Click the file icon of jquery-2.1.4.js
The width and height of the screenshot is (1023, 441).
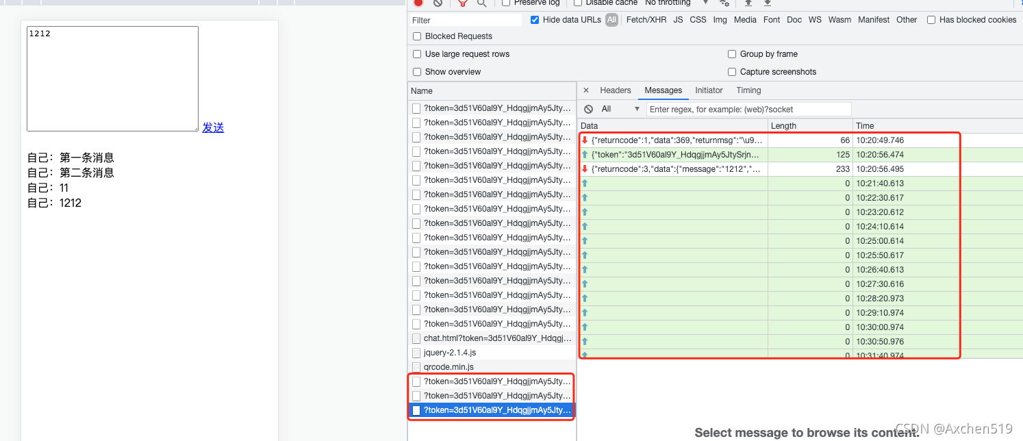(416, 353)
